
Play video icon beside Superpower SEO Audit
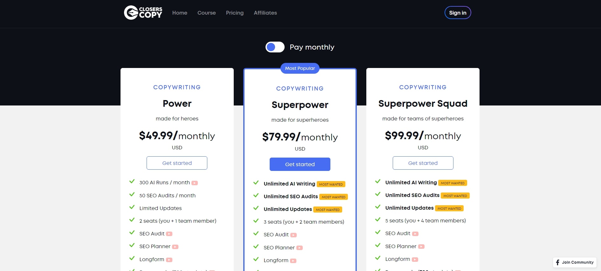[x=294, y=235]
